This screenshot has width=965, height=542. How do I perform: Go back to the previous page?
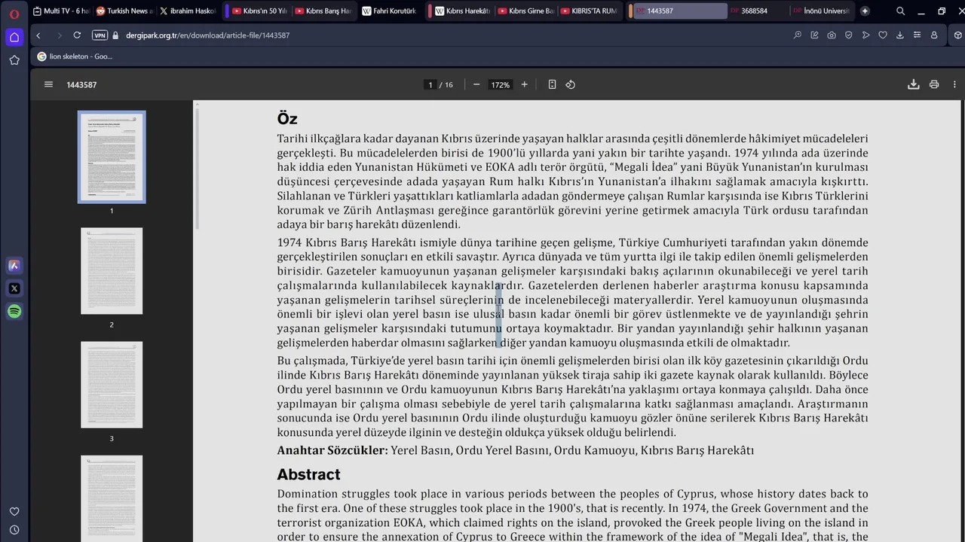click(x=38, y=35)
